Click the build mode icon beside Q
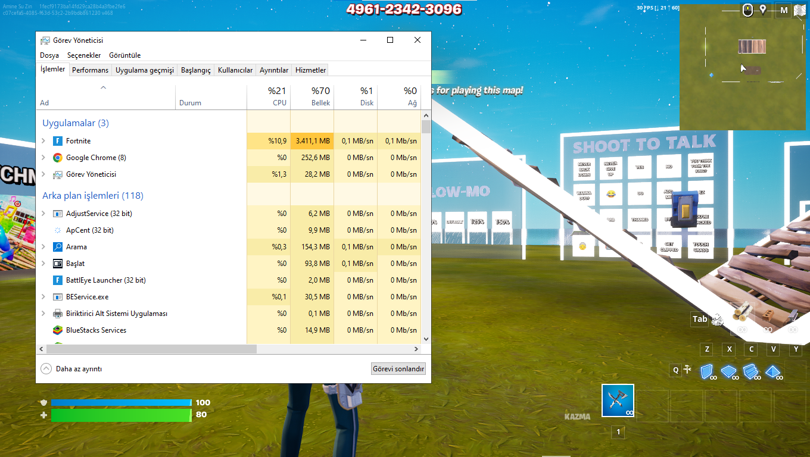This screenshot has height=457, width=810. 687,370
